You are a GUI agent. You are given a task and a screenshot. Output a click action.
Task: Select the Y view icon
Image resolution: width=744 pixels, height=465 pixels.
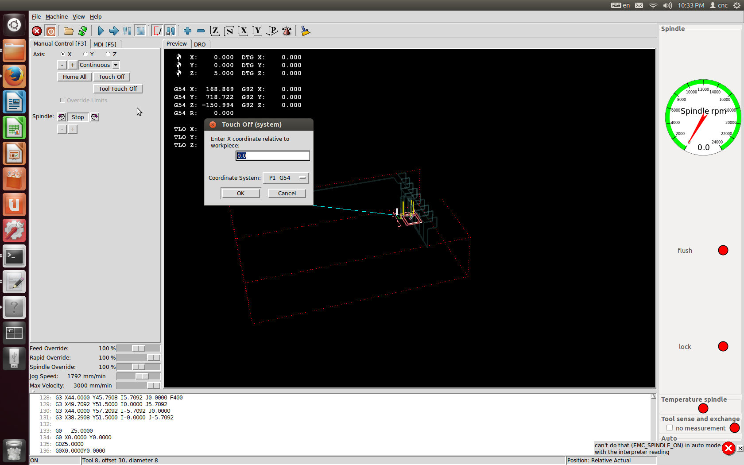pos(257,31)
